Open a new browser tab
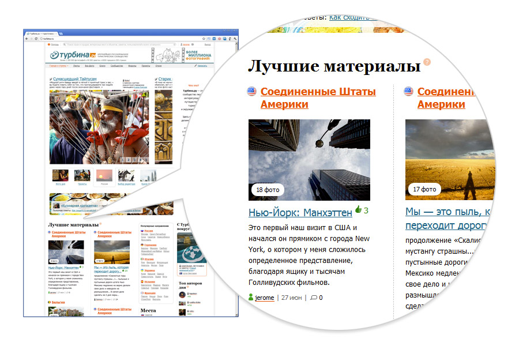Viewport: 519px width, 346px height. pos(61,33)
